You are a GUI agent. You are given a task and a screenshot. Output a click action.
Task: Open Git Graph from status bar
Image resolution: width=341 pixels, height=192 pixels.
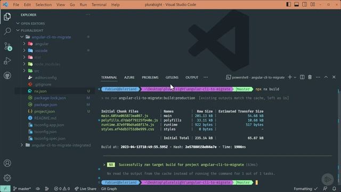109,189
